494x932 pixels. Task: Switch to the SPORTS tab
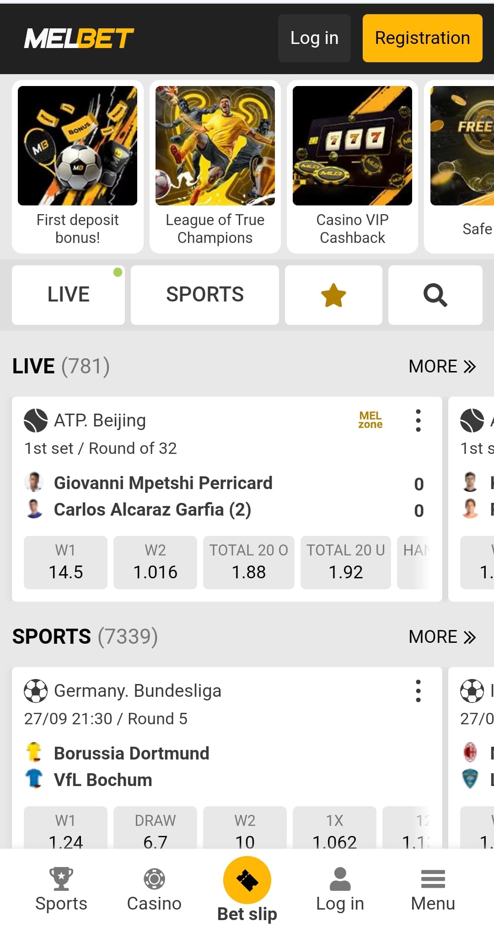click(204, 295)
